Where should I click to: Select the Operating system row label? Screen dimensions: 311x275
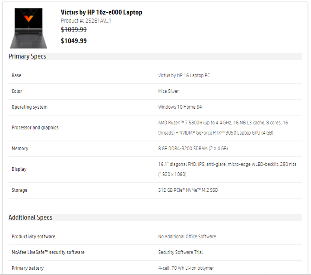click(29, 107)
